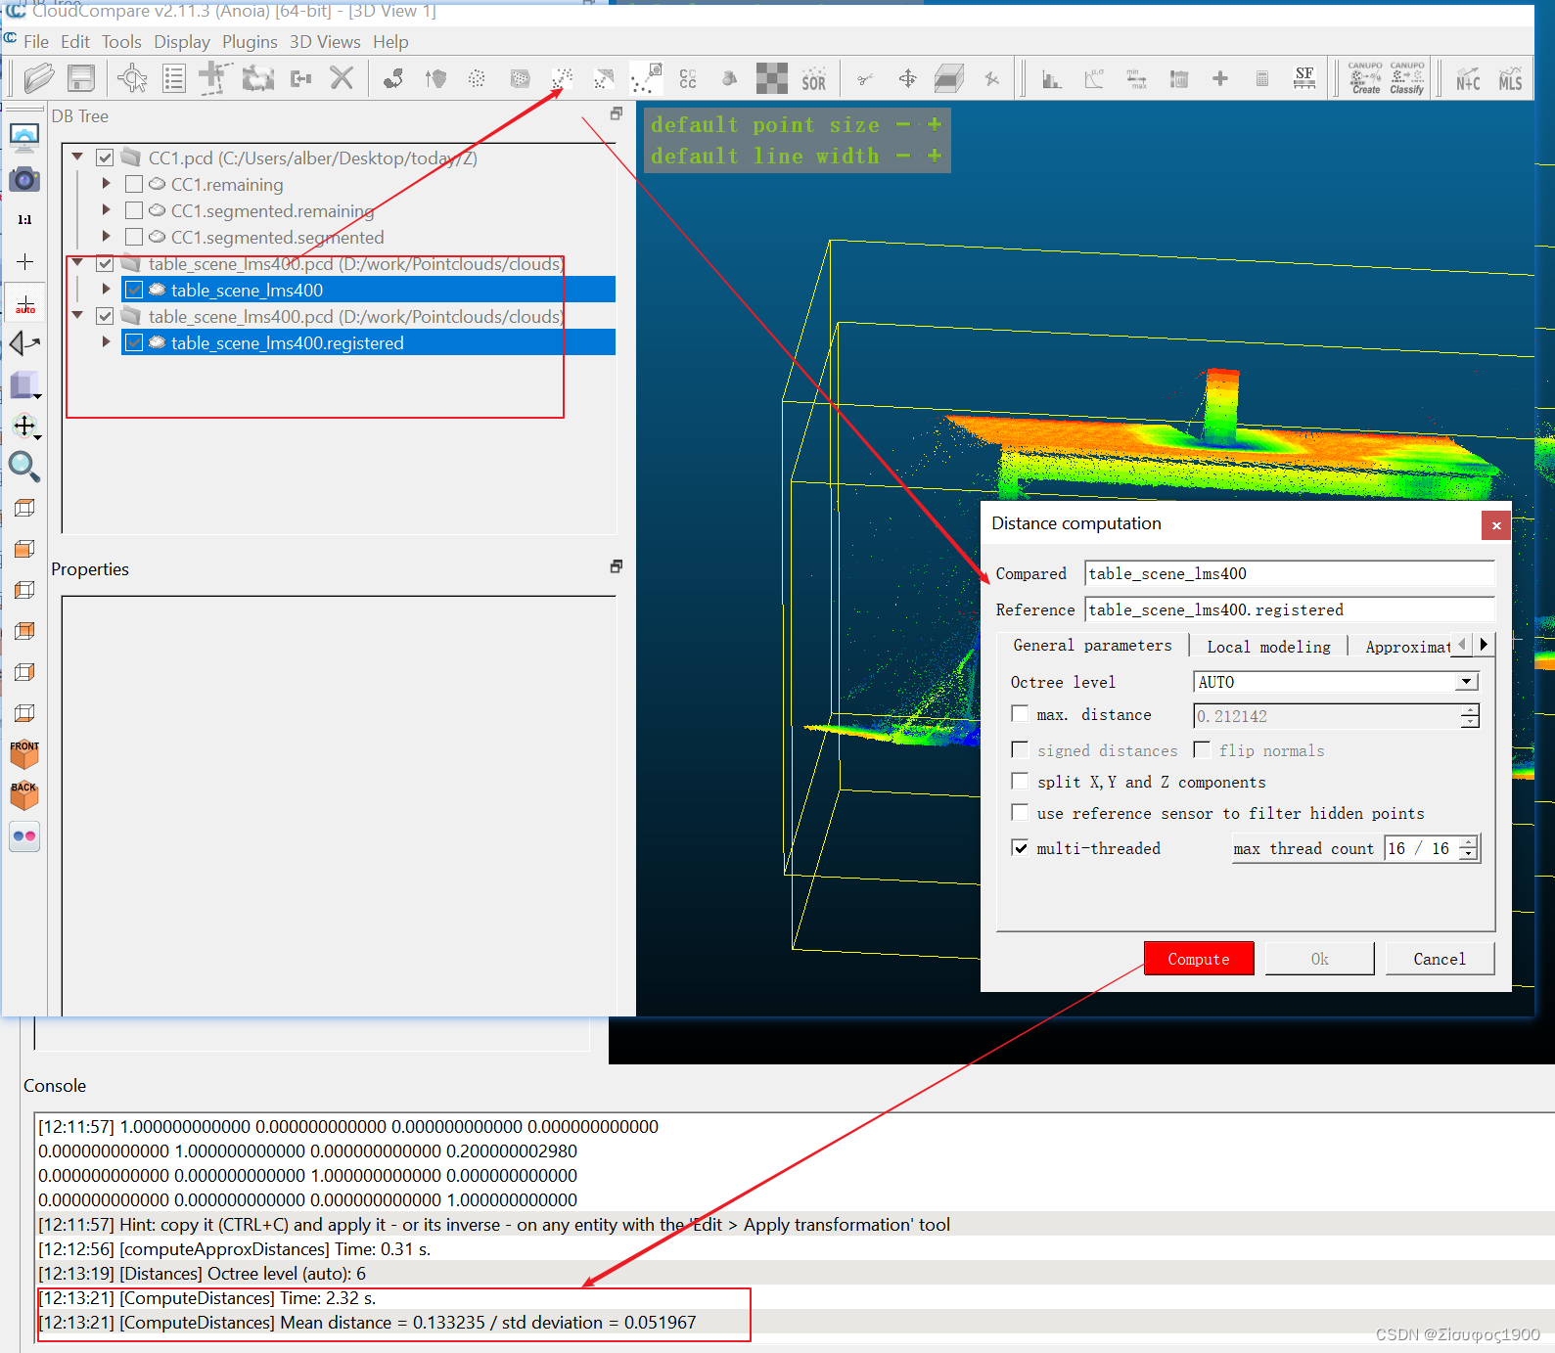Select the magnifier zoom icon in sidebar
This screenshot has width=1555, height=1353.
[x=24, y=467]
